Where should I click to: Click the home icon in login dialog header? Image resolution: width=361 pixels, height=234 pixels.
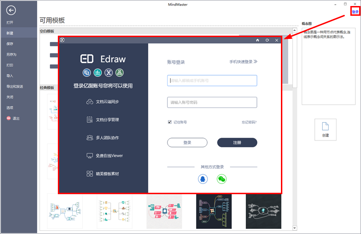coord(257,40)
